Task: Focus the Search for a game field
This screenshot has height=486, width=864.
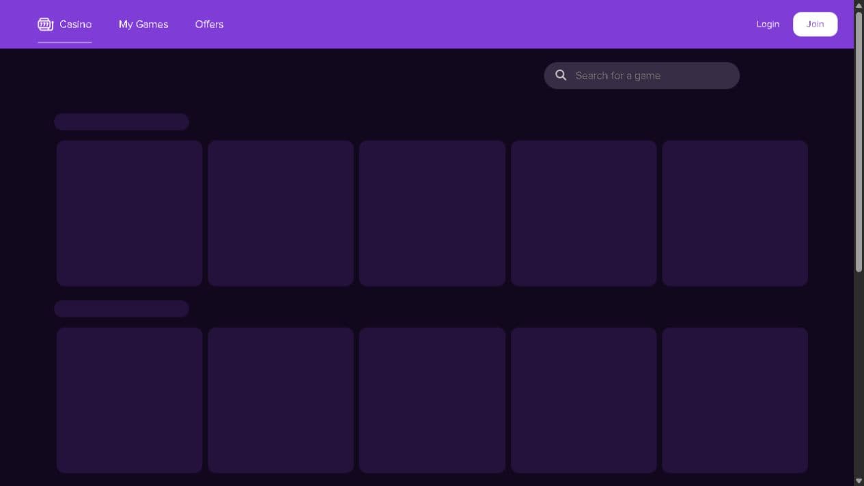Action: coord(641,76)
